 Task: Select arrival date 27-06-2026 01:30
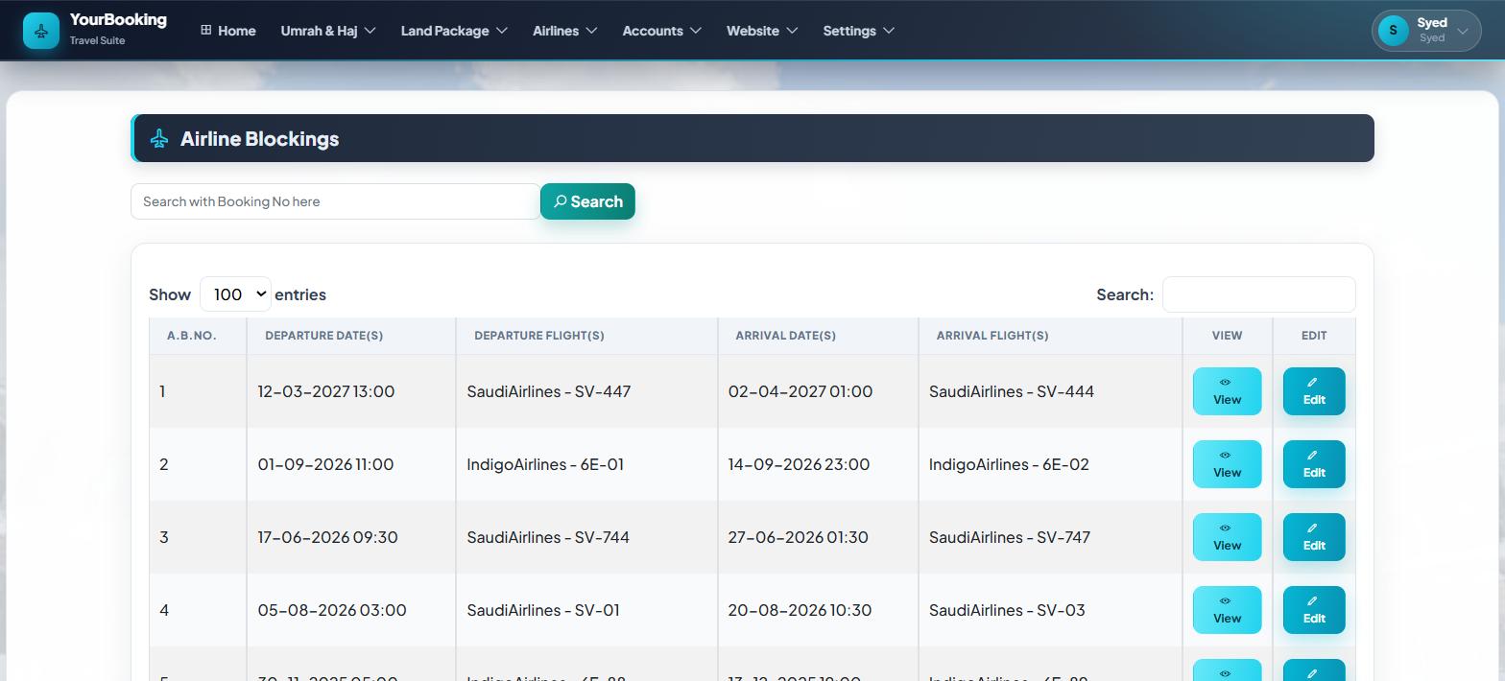798,537
